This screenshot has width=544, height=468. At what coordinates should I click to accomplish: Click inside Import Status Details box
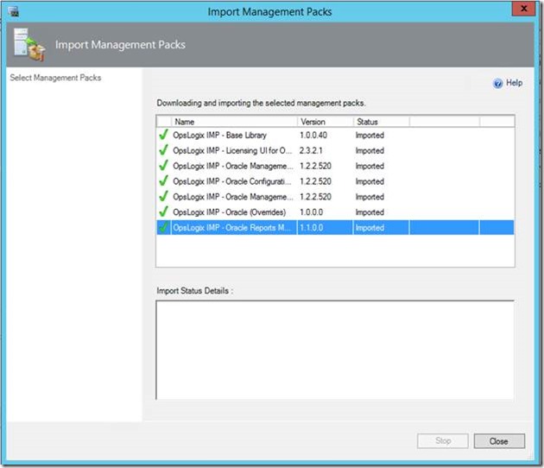point(334,349)
